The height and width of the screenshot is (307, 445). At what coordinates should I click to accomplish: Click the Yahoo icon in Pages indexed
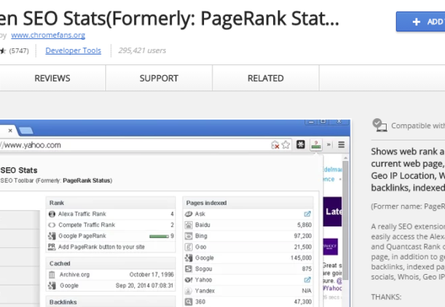pyautogui.click(x=189, y=279)
